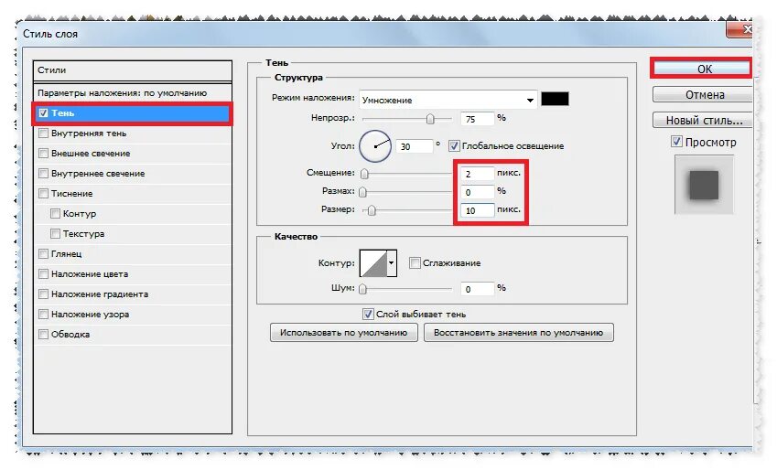This screenshot has width=777, height=470.
Task: Click the Размер slider handle
Action: [x=372, y=210]
